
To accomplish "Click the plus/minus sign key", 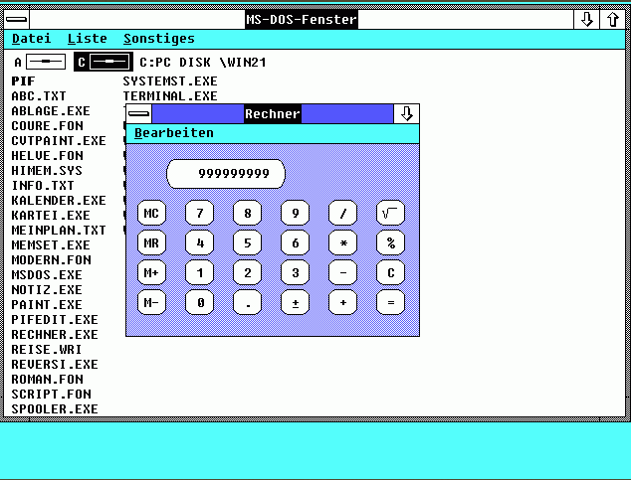I will [x=295, y=302].
